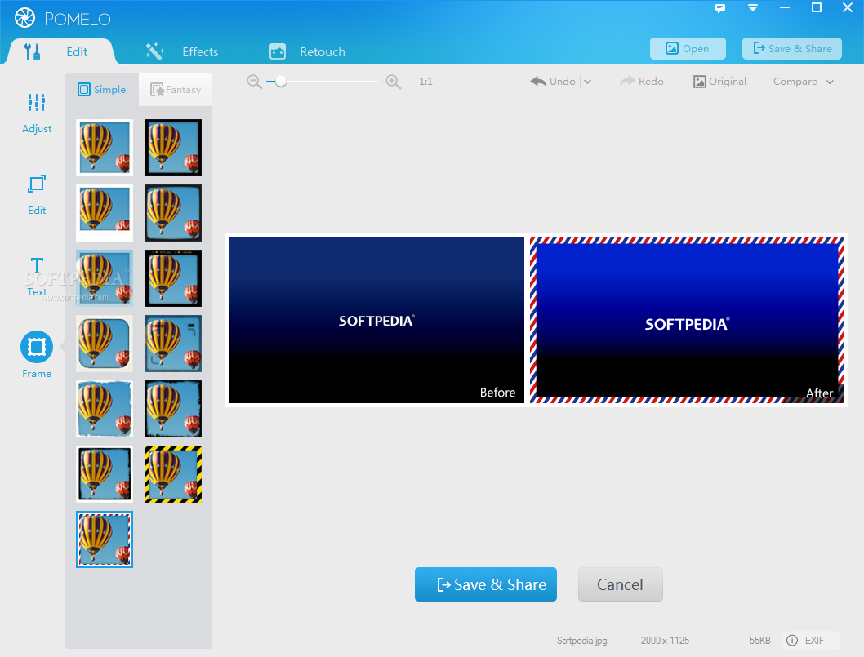This screenshot has width=864, height=657.
Task: Switch to the Edit tab
Action: pyautogui.click(x=60, y=51)
